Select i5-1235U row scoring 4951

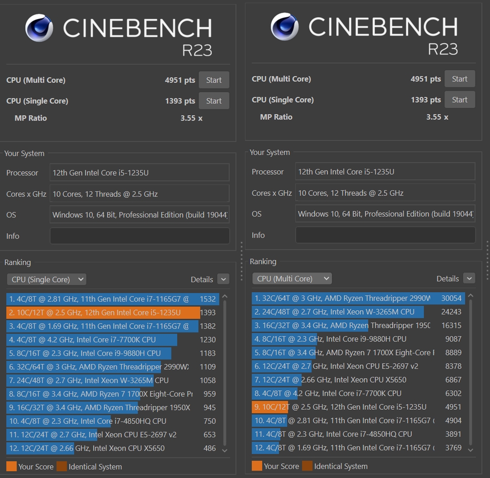[x=358, y=407]
